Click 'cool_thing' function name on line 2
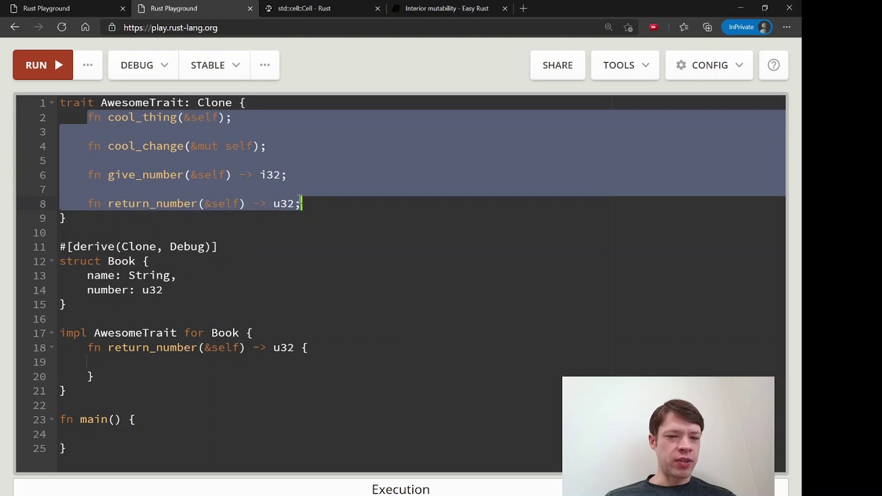 (142, 117)
